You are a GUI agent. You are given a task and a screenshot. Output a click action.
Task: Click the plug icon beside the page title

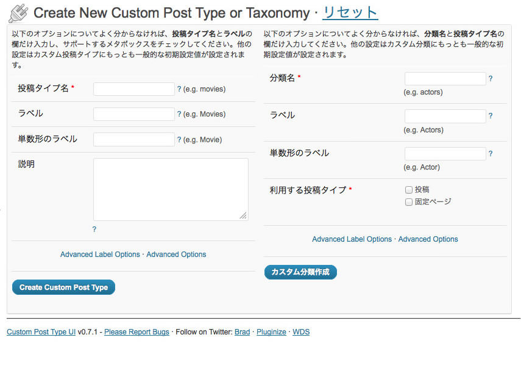(x=19, y=13)
